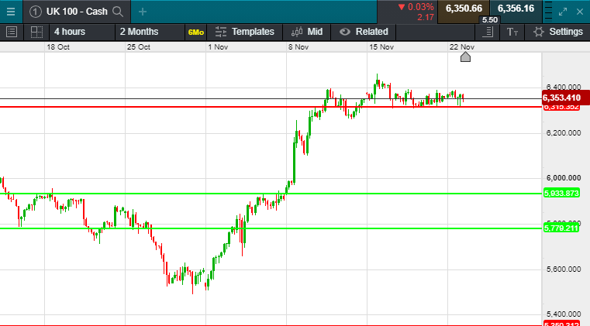Select the green 5,933.873 level label
This screenshot has width=590, height=326.
pyautogui.click(x=561, y=194)
